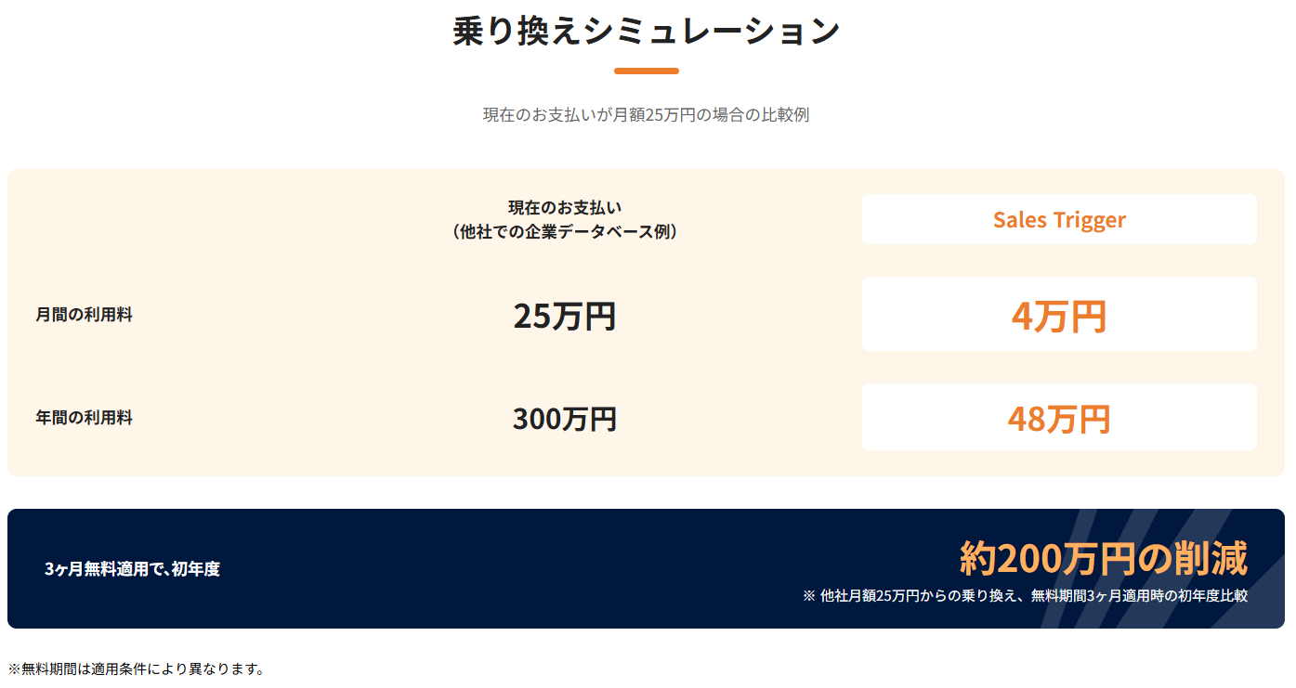Click the 25万円 monthly amount
Image resolution: width=1296 pixels, height=688 pixels.
click(x=565, y=316)
